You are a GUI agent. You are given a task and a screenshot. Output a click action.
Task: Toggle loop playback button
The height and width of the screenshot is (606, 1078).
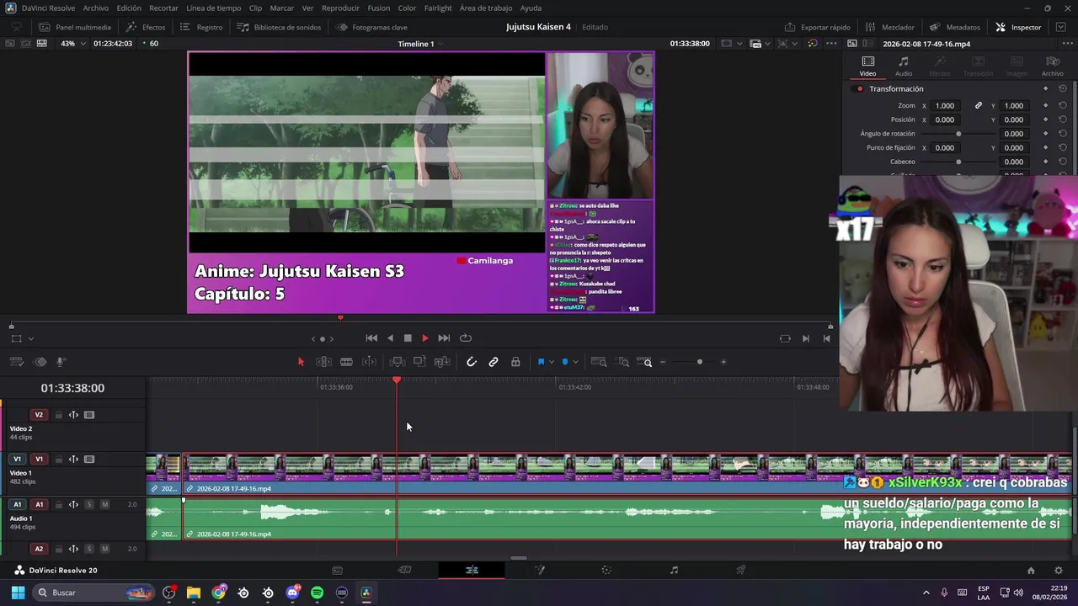click(466, 338)
